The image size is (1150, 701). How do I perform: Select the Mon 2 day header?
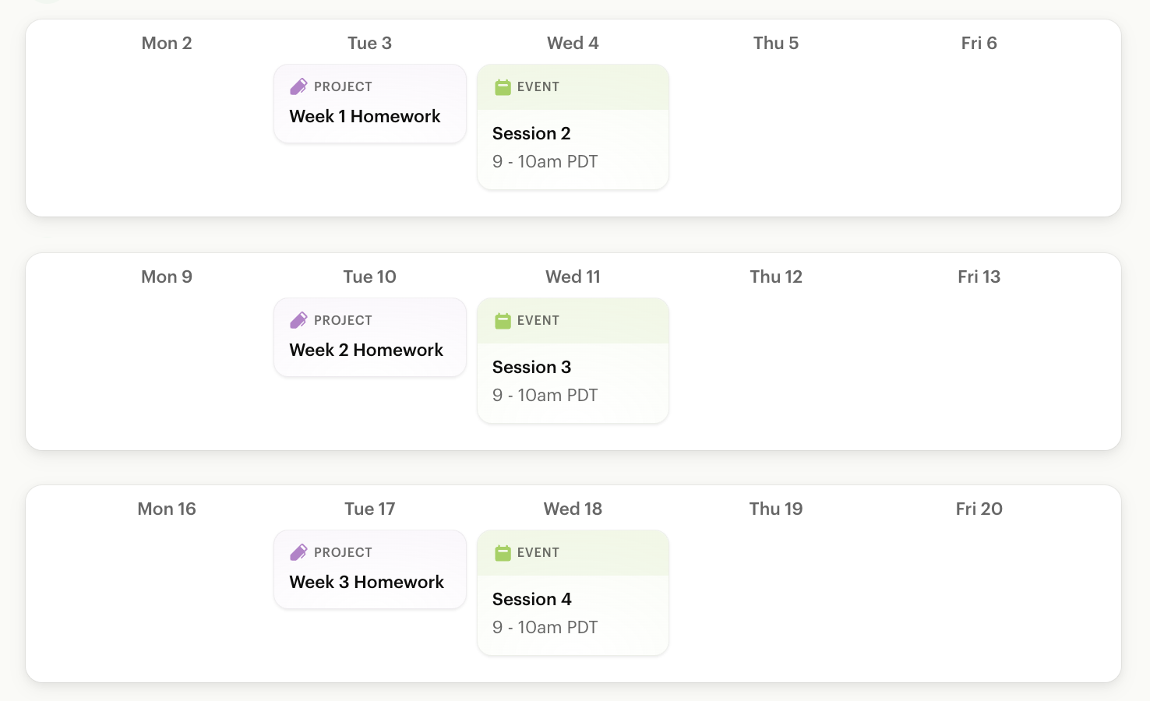(167, 44)
